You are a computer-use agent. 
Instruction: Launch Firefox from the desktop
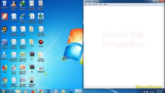click(x=5, y=69)
